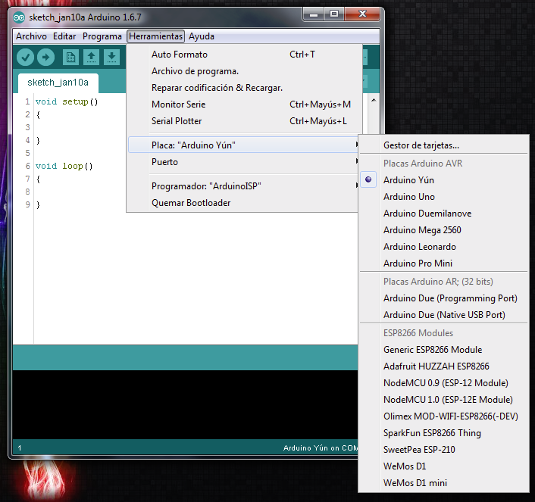Click the black console output area
The height and width of the screenshot is (502, 535).
click(x=185, y=405)
